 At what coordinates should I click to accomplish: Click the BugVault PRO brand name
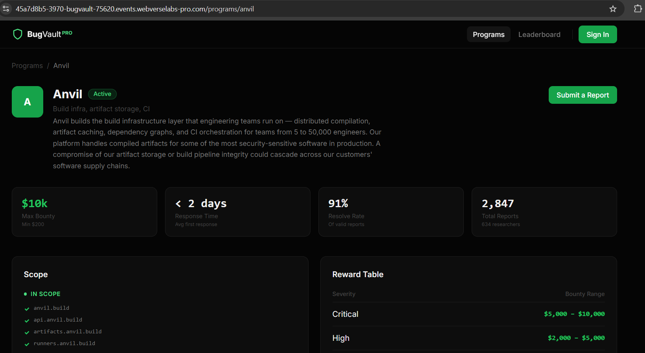pos(50,34)
